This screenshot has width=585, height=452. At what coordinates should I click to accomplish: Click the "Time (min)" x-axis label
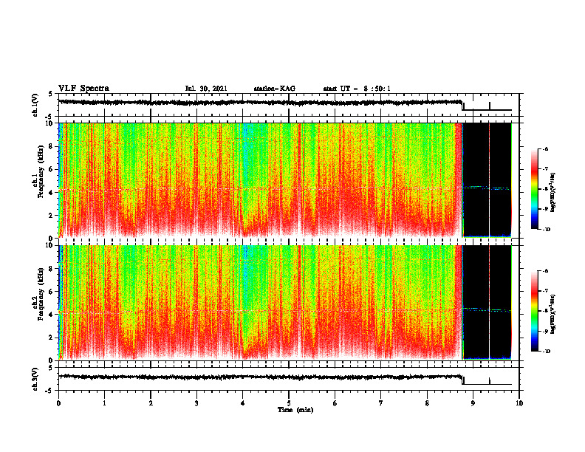pyautogui.click(x=295, y=410)
